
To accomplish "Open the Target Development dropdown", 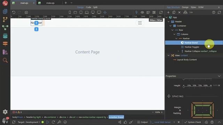I will (29, 122).
